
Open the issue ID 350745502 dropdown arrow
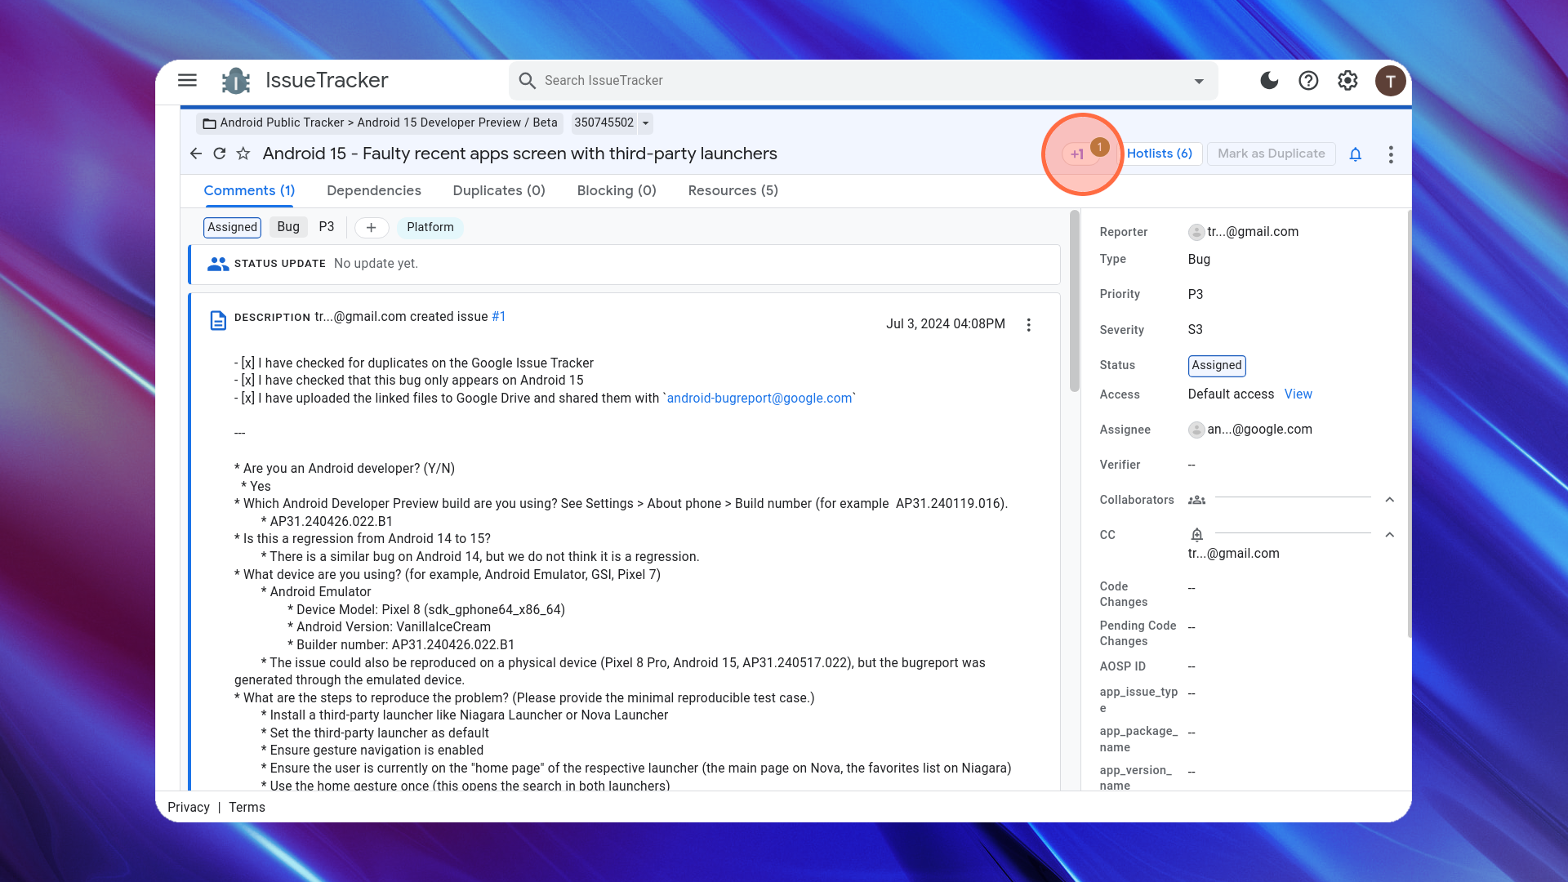645,123
